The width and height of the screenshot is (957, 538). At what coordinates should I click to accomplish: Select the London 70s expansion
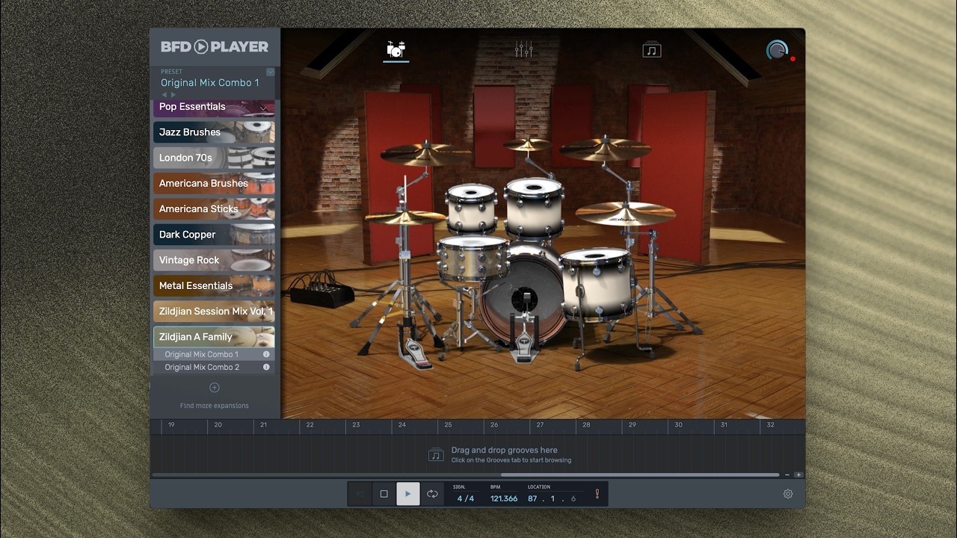[214, 158]
